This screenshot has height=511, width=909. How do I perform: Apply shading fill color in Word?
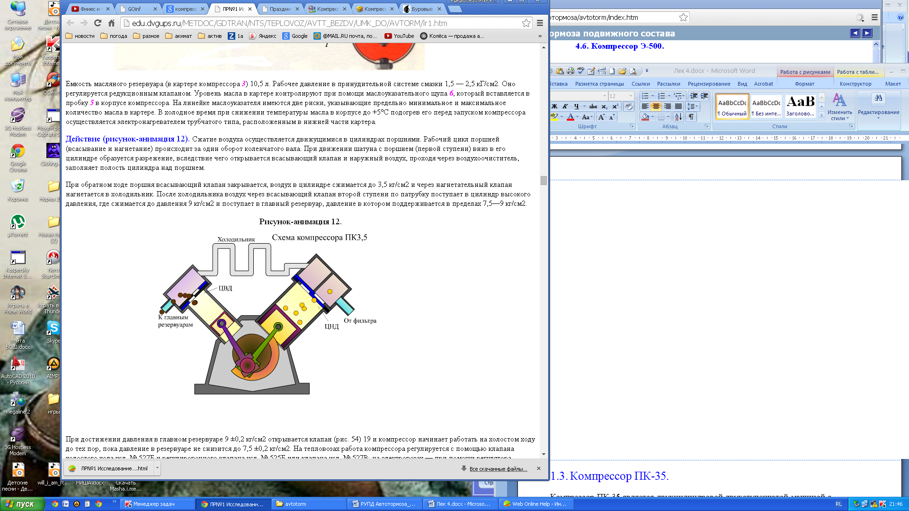point(645,117)
